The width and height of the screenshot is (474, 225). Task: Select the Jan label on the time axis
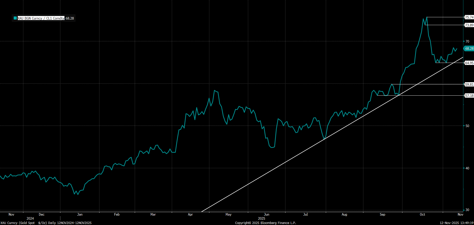80,215
